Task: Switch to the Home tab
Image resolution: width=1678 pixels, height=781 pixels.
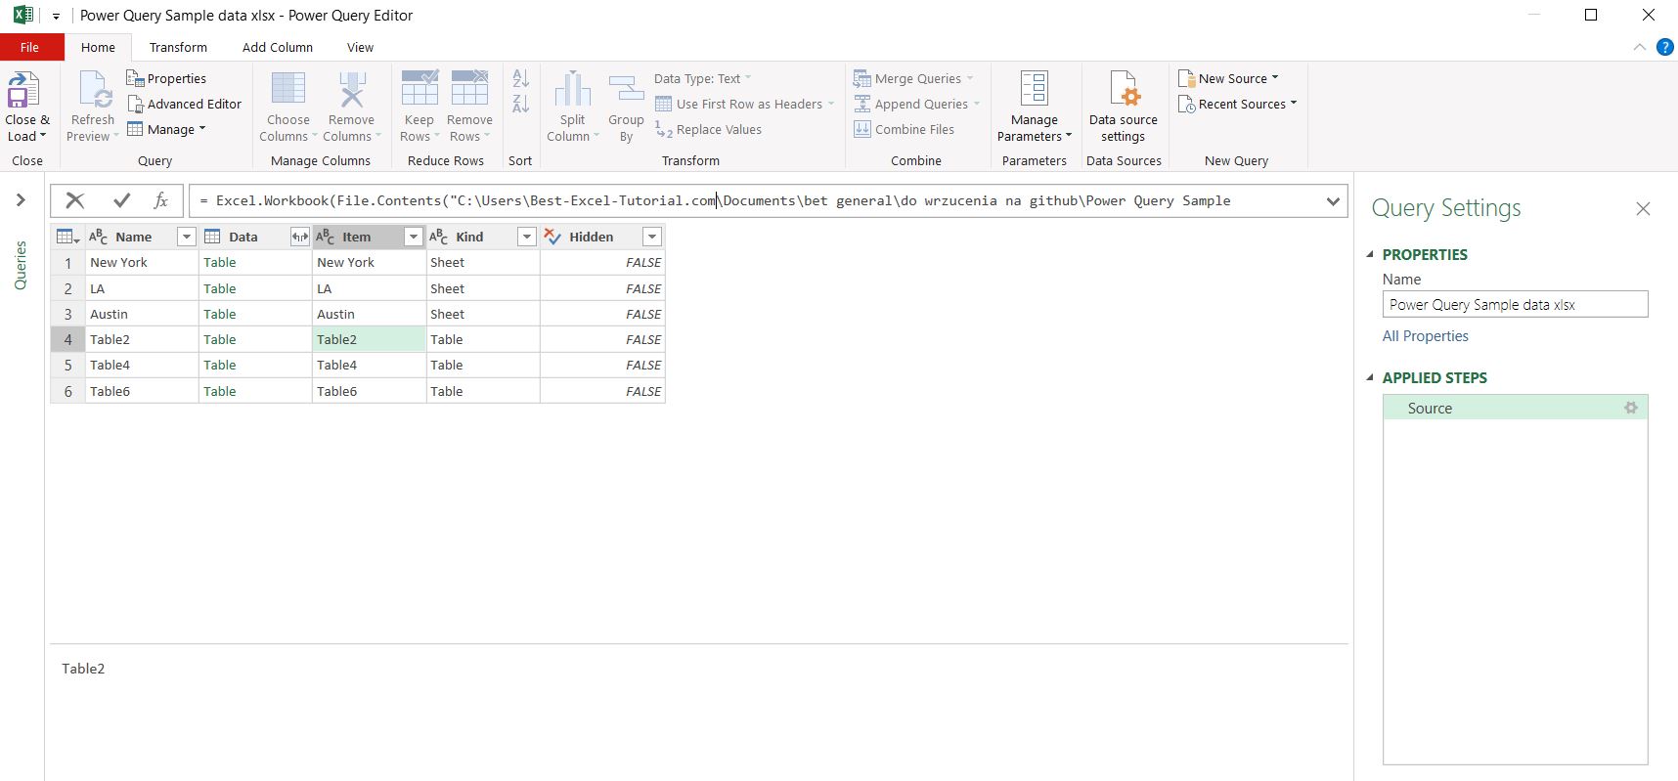Action: pos(98,47)
